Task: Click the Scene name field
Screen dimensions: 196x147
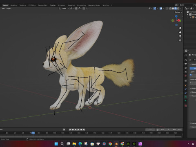Action: pos(186,5)
